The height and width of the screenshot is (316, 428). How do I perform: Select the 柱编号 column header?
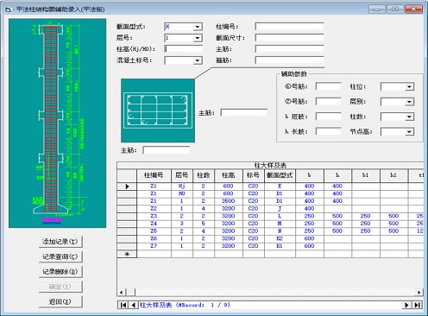[154, 175]
